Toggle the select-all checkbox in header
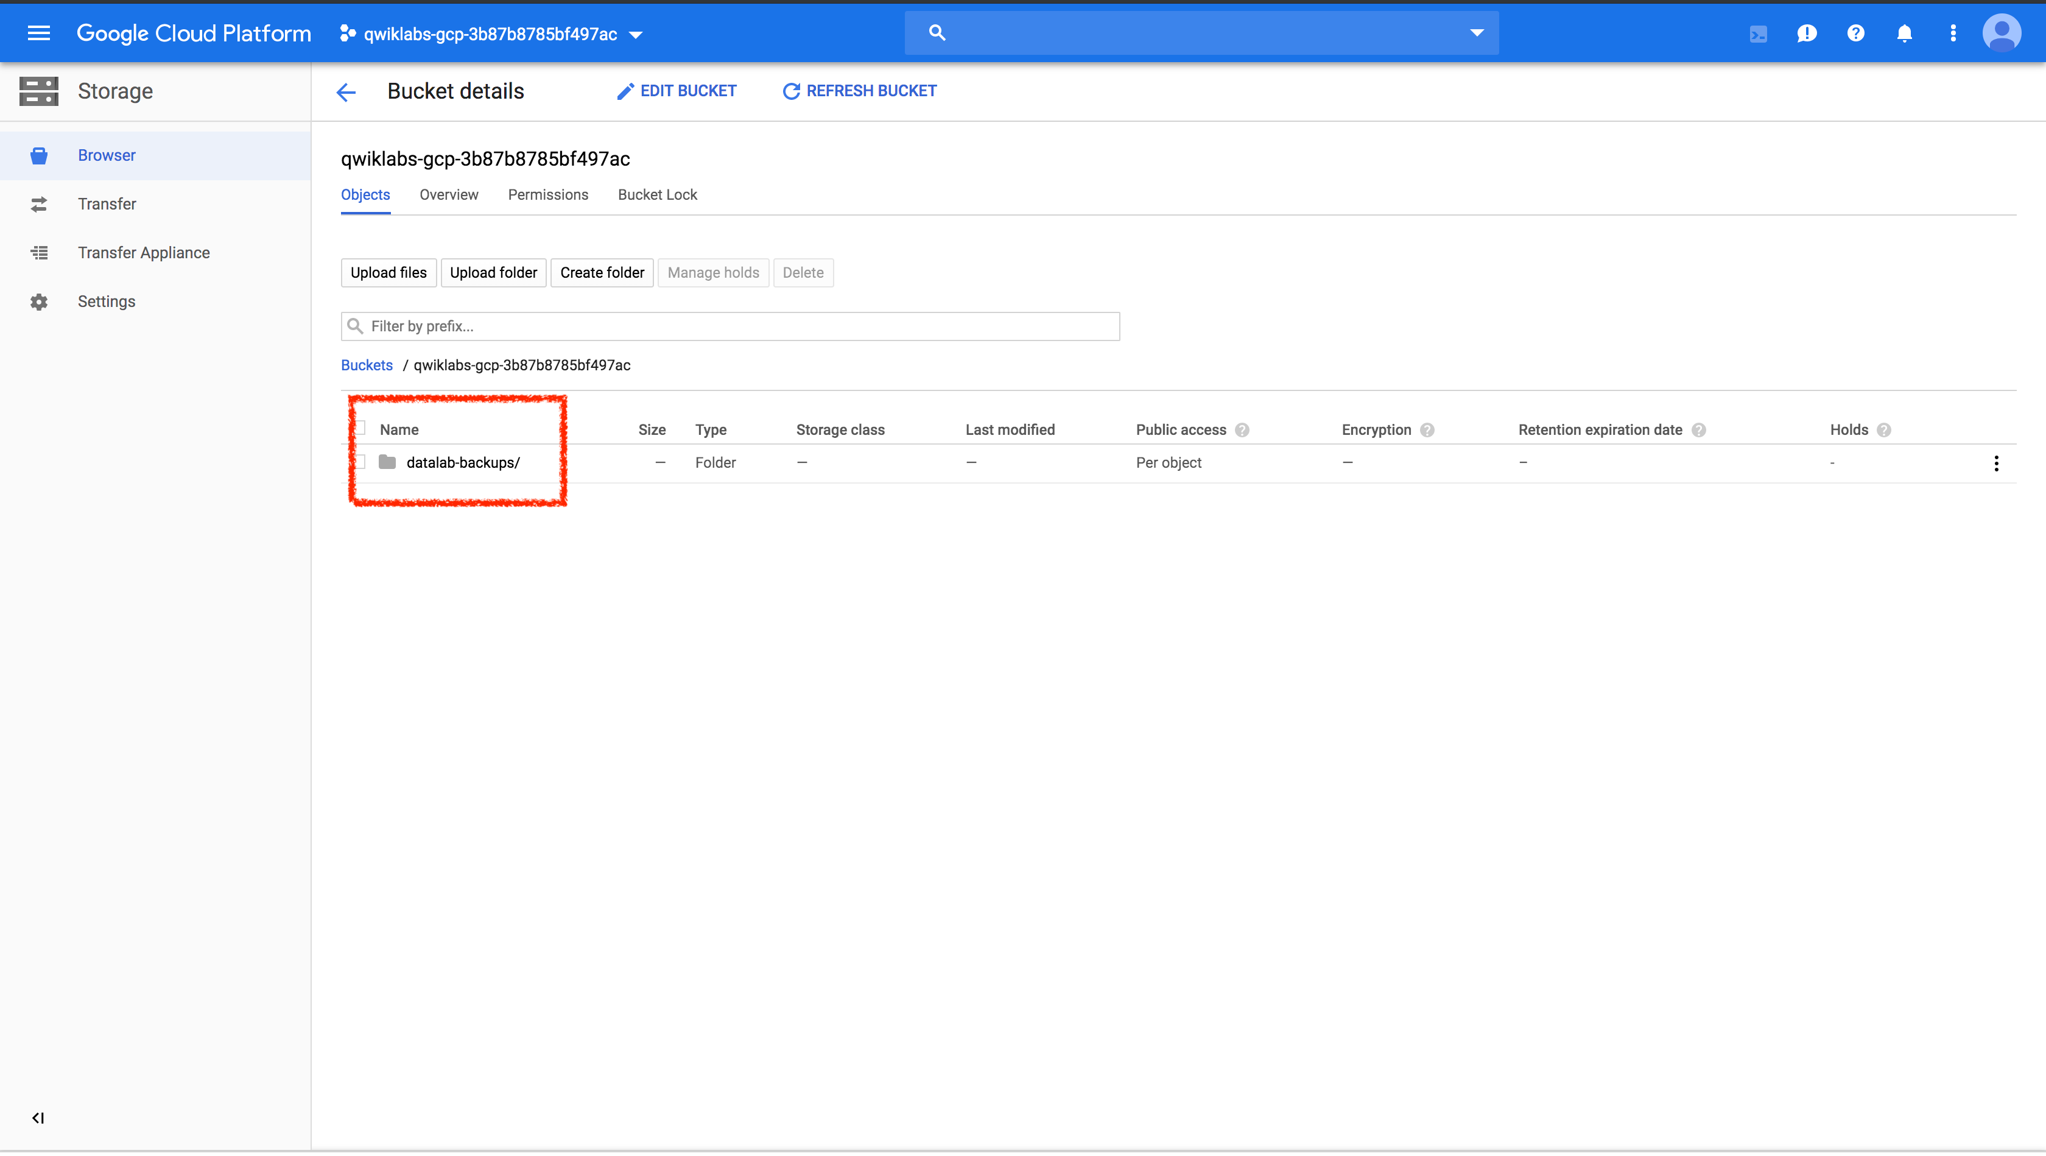Viewport: 2046px width, 1156px height. point(359,428)
